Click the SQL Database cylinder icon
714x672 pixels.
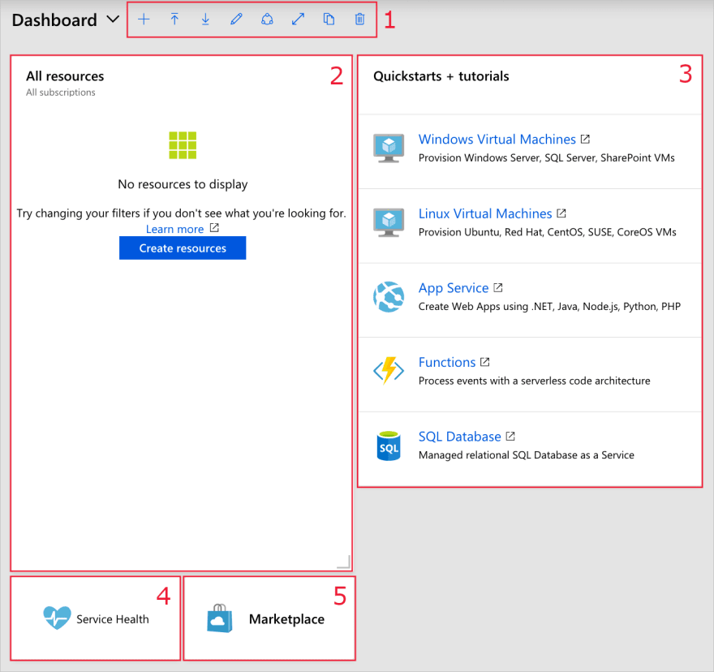click(x=389, y=446)
